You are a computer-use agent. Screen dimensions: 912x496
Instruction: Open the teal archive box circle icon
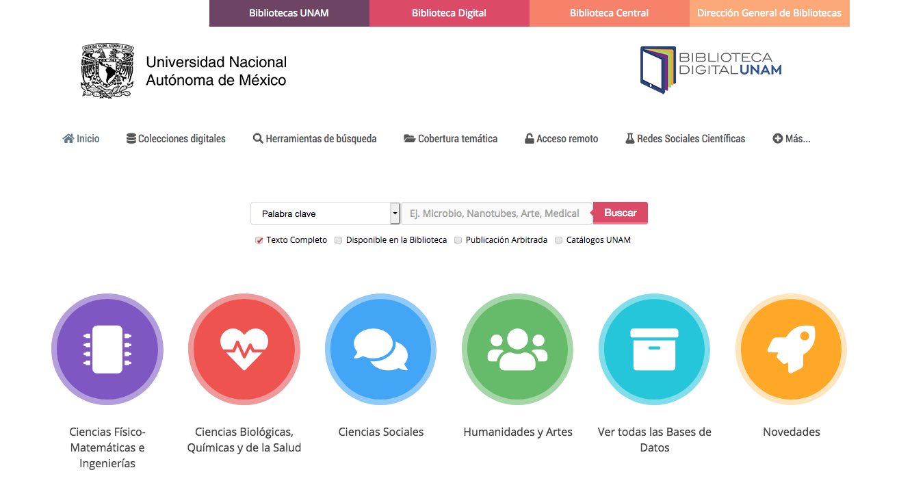click(x=655, y=350)
